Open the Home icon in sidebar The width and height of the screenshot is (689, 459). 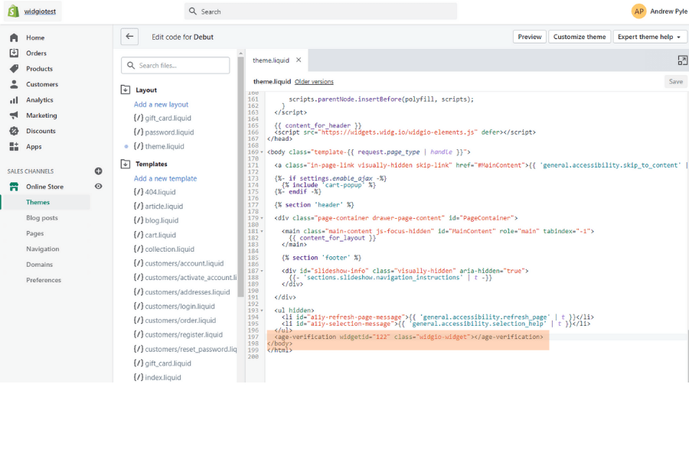(x=14, y=37)
